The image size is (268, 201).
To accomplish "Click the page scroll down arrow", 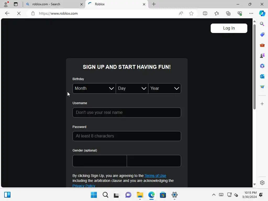I will click(x=254, y=184).
